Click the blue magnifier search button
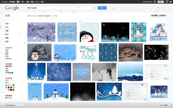The height and width of the screenshot is (108, 173). click(x=102, y=8)
